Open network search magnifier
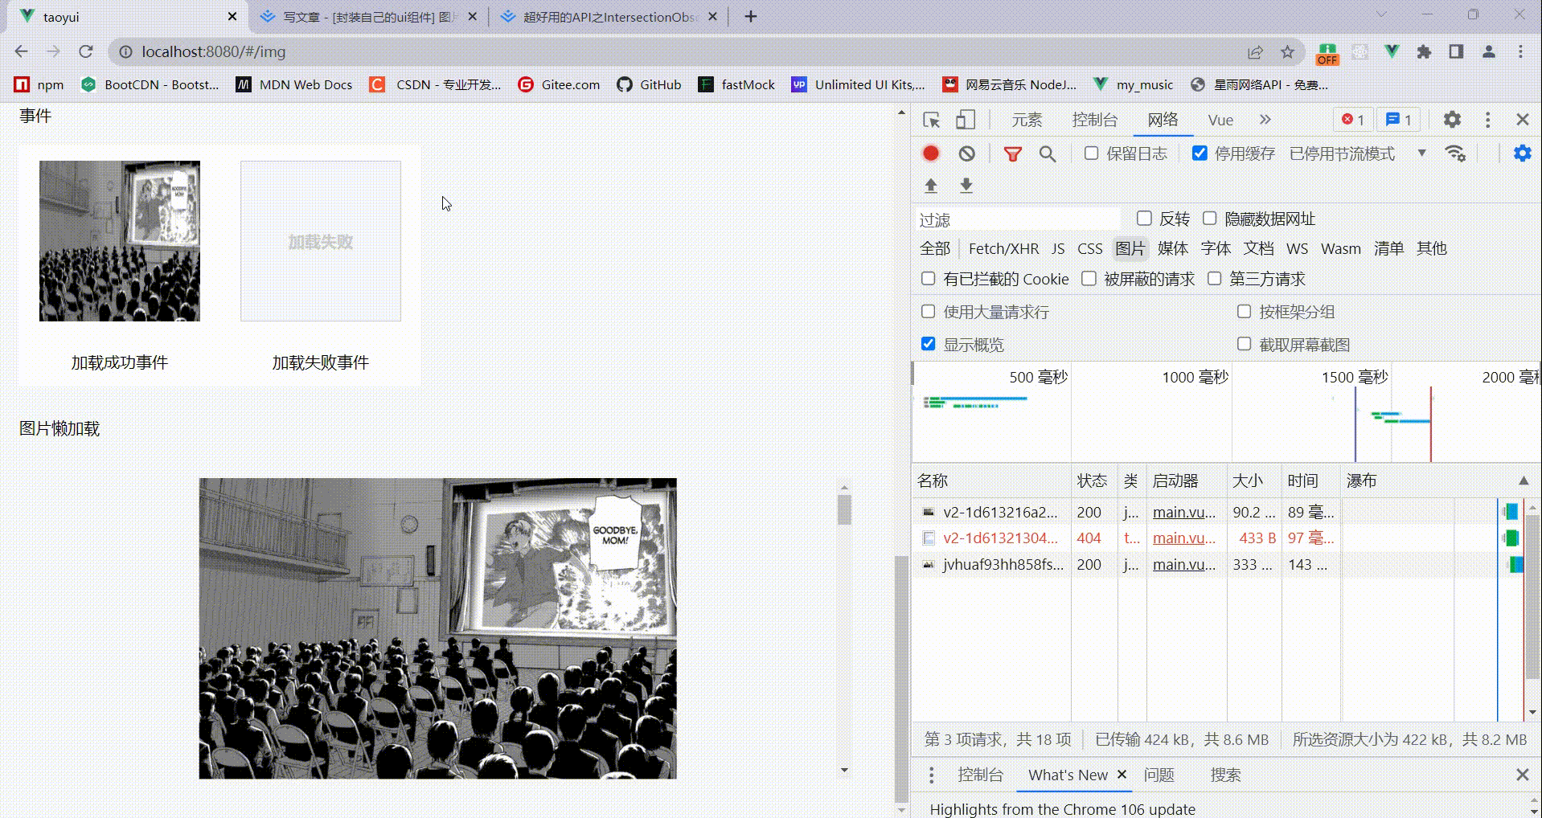The image size is (1542, 818). tap(1048, 153)
